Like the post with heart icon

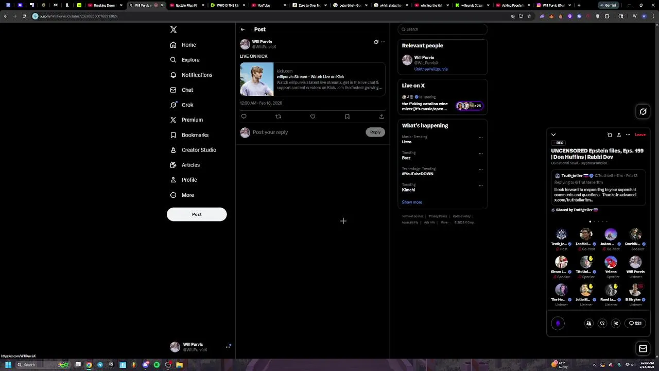(x=313, y=116)
